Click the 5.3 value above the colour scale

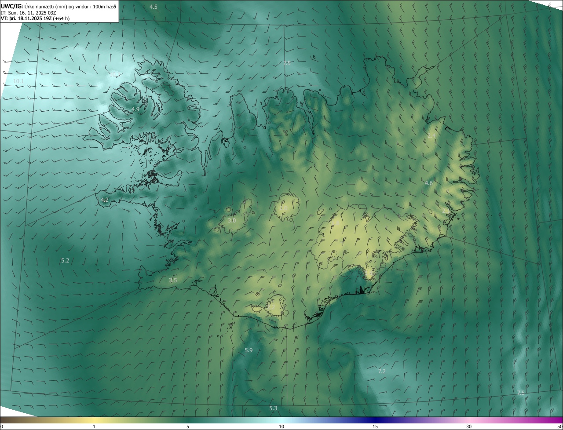[x=273, y=408]
